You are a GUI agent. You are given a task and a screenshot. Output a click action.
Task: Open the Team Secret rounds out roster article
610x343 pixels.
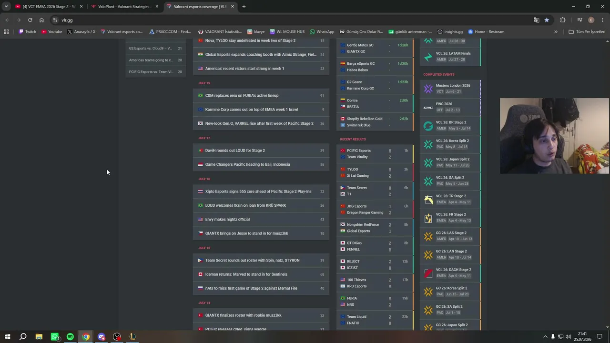click(x=261, y=261)
